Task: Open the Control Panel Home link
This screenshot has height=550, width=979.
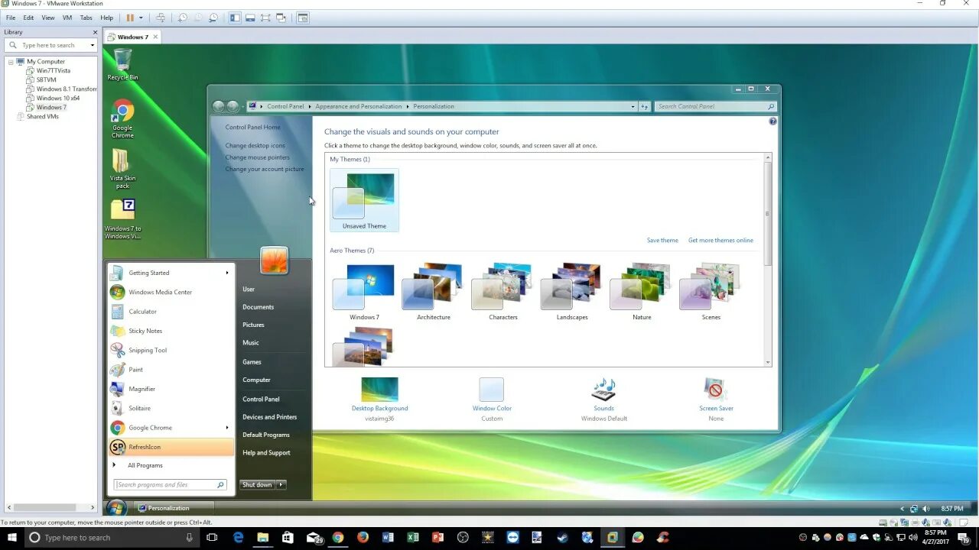Action: click(x=252, y=128)
